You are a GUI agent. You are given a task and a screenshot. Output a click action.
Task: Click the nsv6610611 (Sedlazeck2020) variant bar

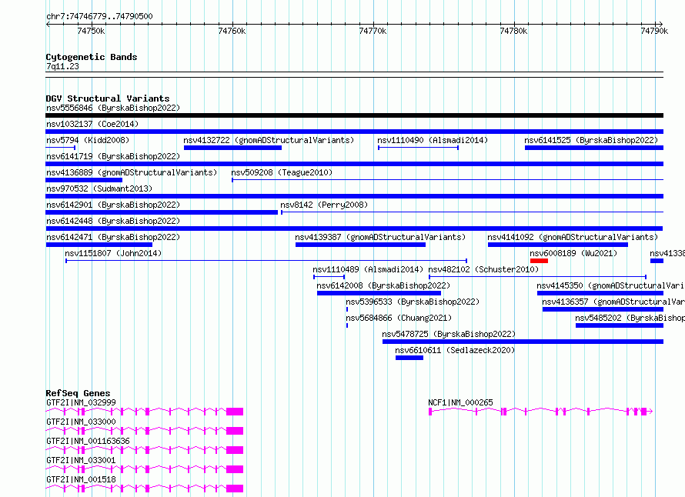click(409, 358)
